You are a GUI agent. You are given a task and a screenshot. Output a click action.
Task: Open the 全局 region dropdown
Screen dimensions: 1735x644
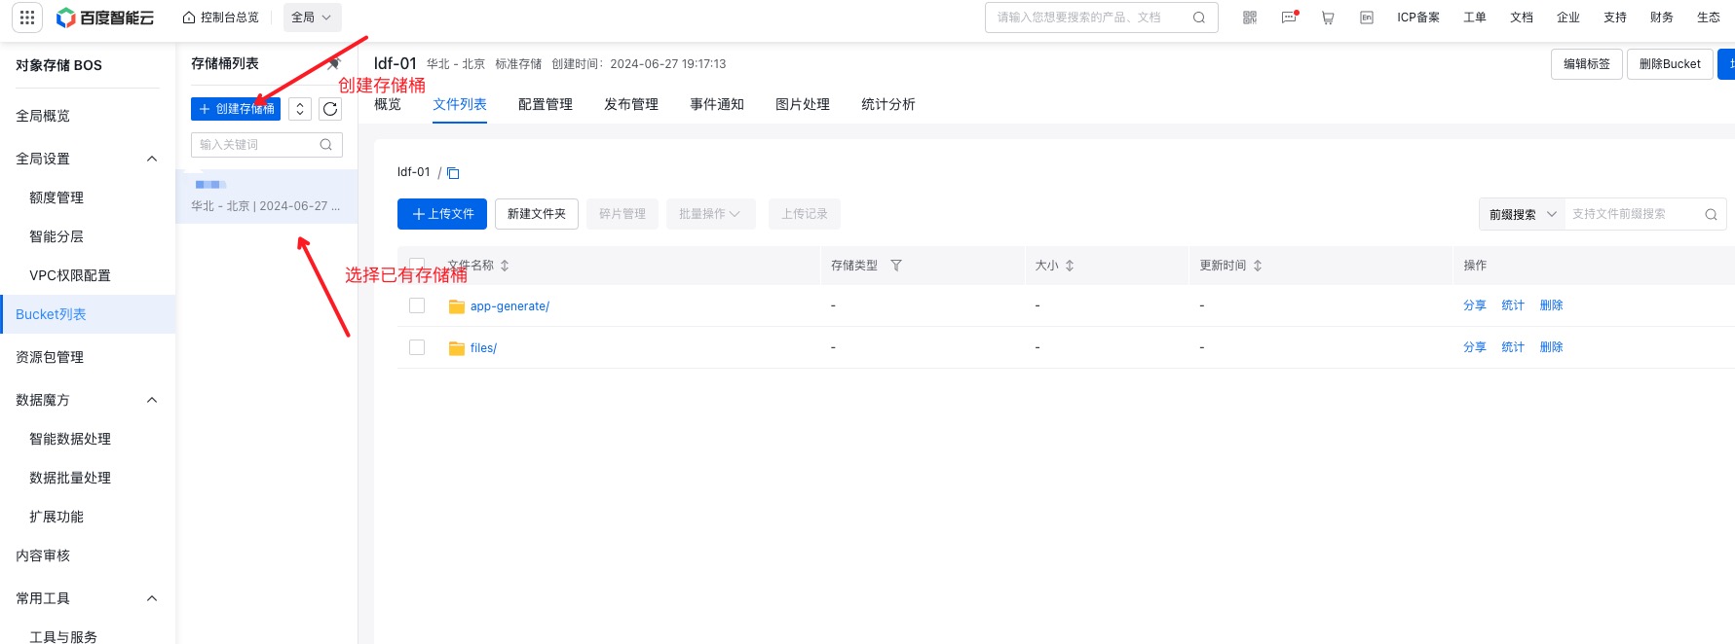(312, 18)
